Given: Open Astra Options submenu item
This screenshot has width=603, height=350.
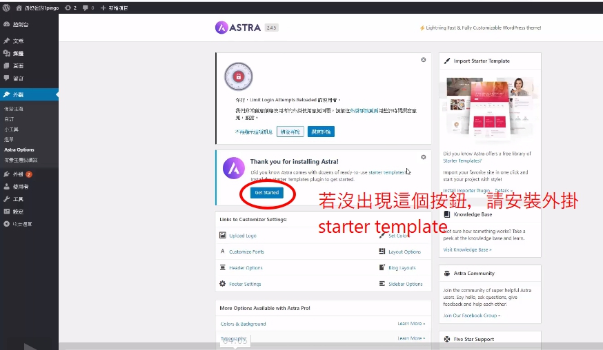Looking at the screenshot, I should tap(19, 150).
